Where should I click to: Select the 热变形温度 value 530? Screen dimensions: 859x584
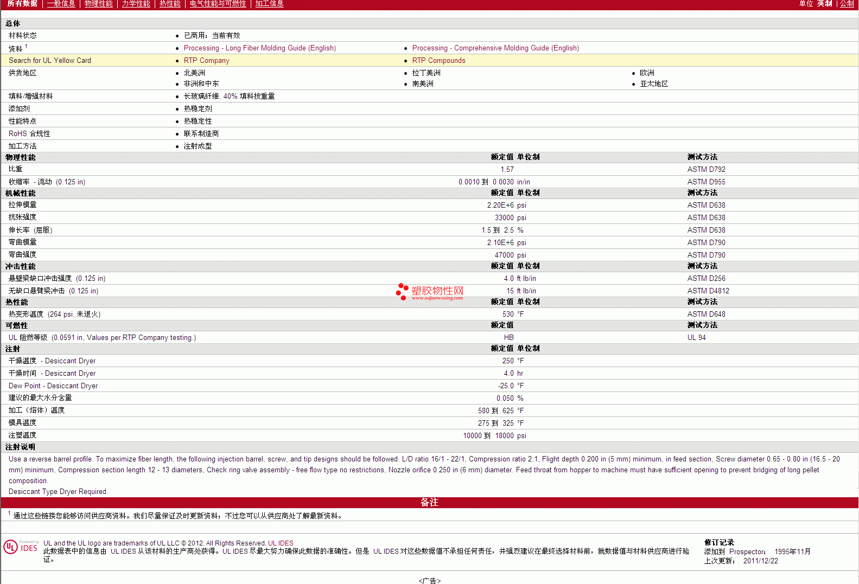coord(508,315)
